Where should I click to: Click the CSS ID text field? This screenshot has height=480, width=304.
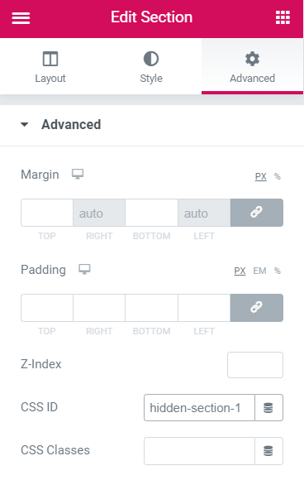pos(200,408)
